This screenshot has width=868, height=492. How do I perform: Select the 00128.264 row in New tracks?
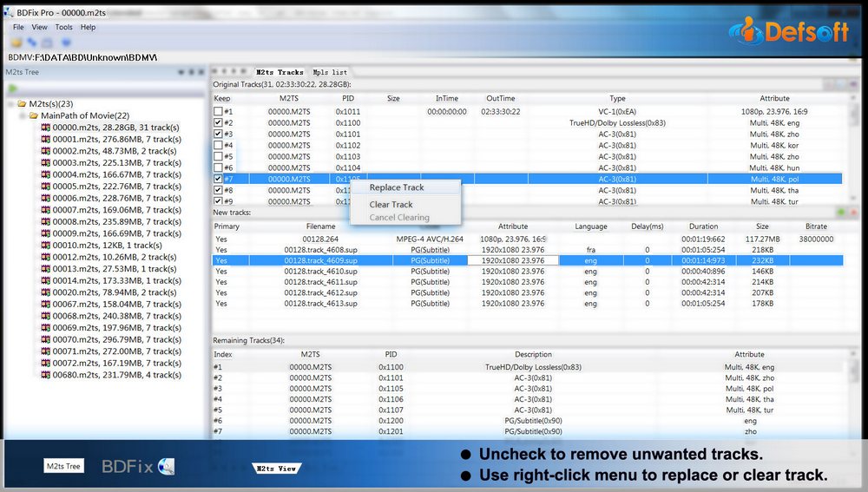pos(528,239)
